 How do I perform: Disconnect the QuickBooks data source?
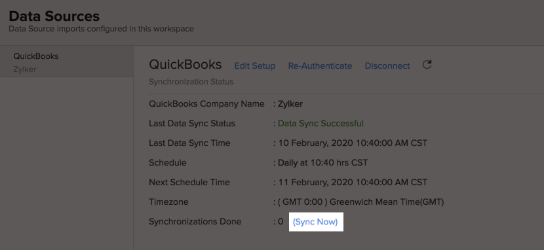pos(387,66)
